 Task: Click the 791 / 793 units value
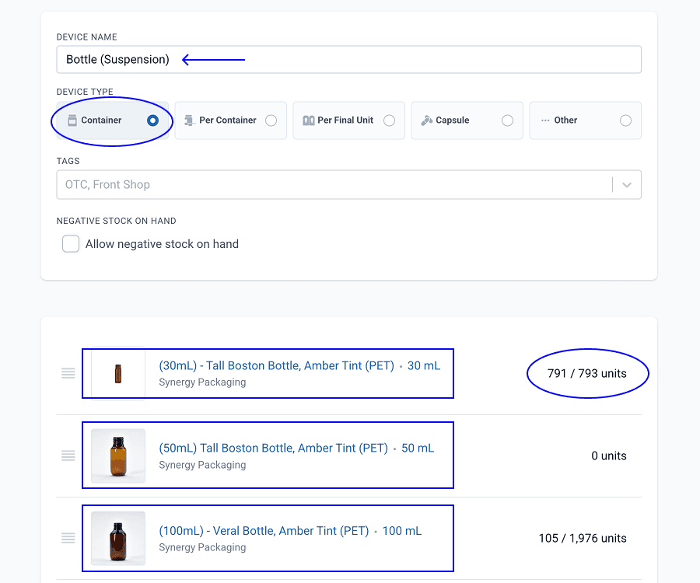pyautogui.click(x=586, y=373)
